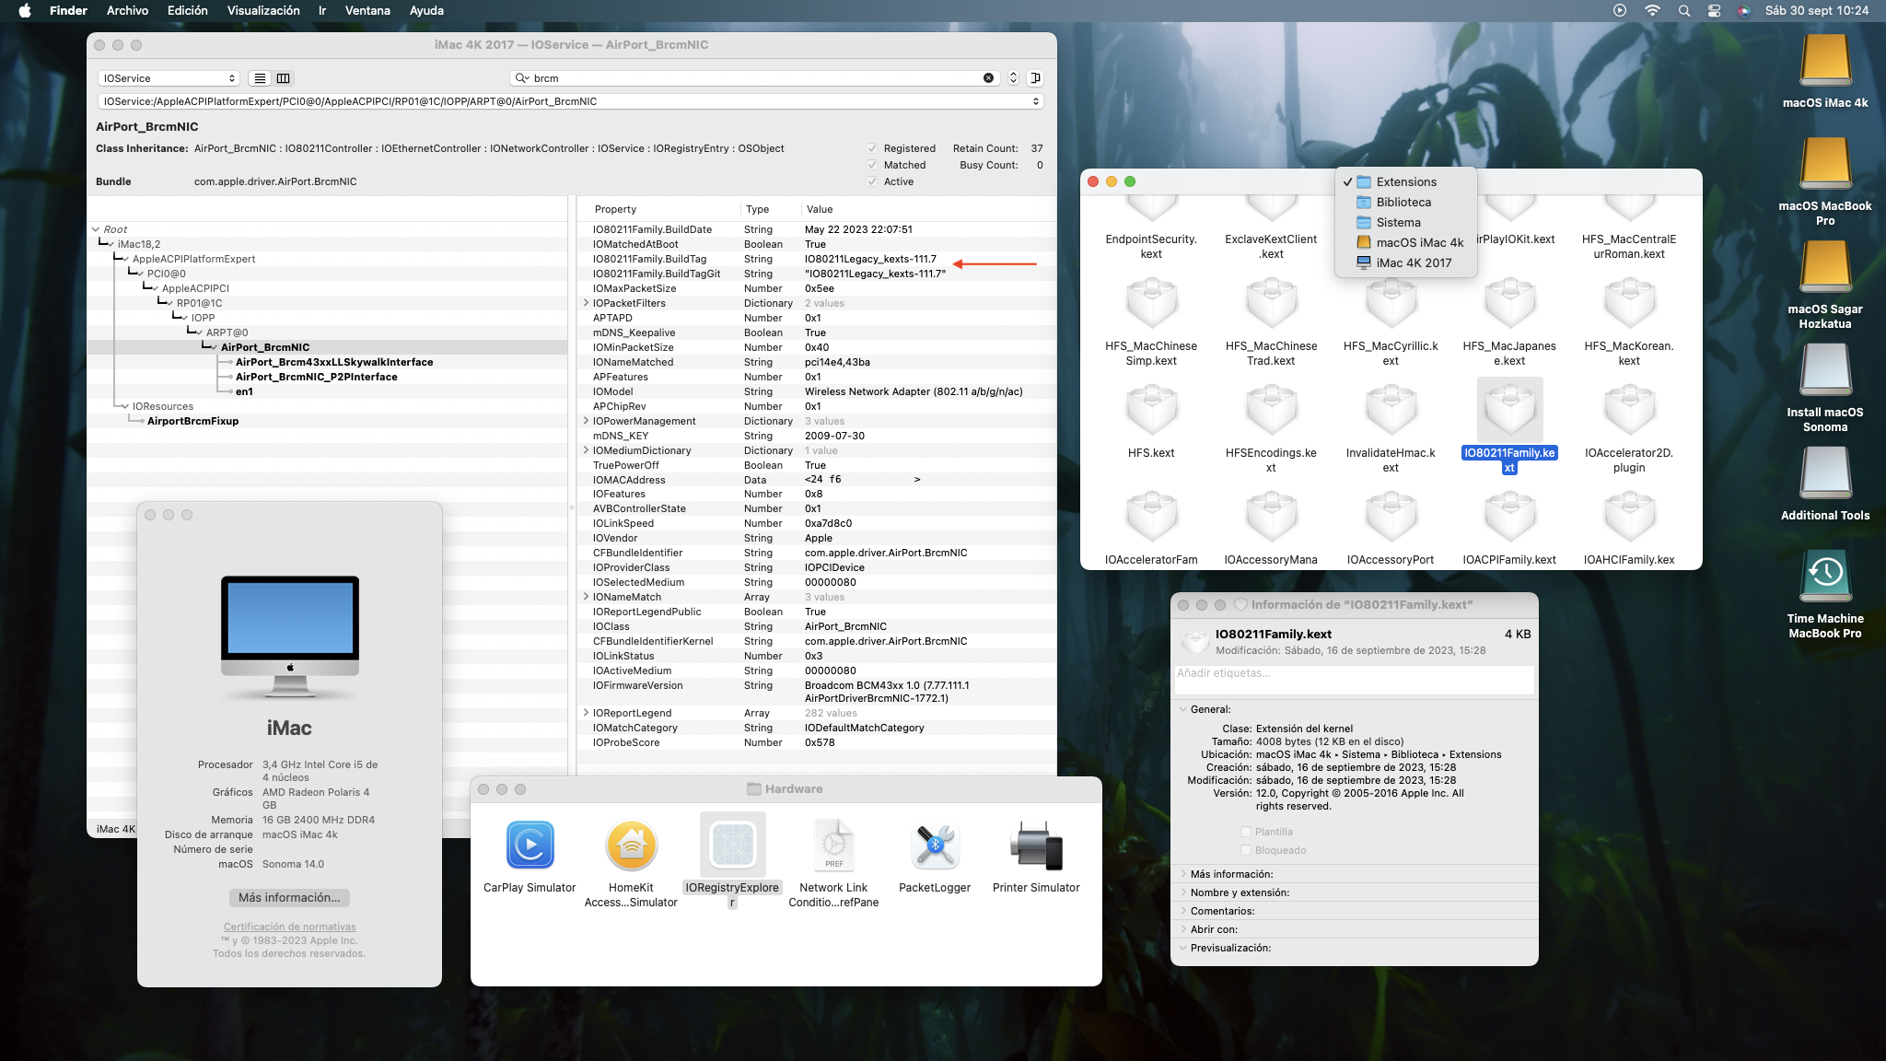Choose Biblioteca in the path popup
1886x1061 pixels.
coord(1403,203)
